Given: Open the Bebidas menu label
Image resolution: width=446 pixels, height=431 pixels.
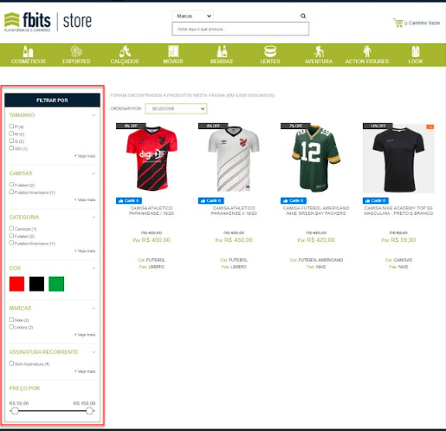Looking at the screenshot, I should 222,62.
